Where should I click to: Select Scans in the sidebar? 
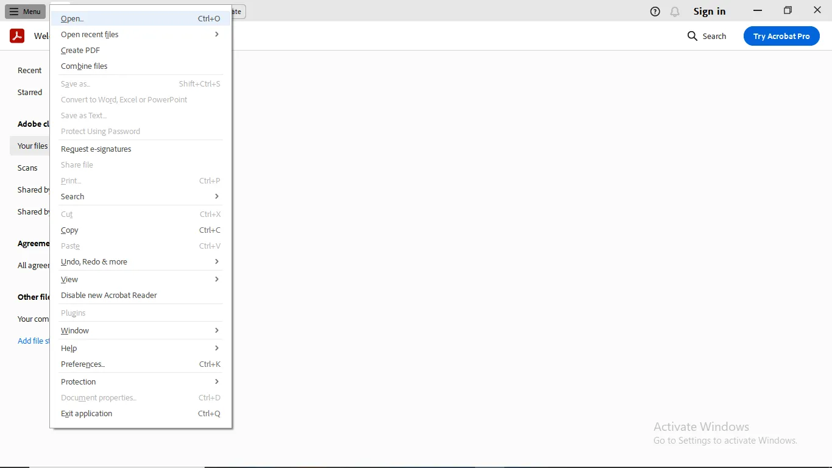point(28,168)
